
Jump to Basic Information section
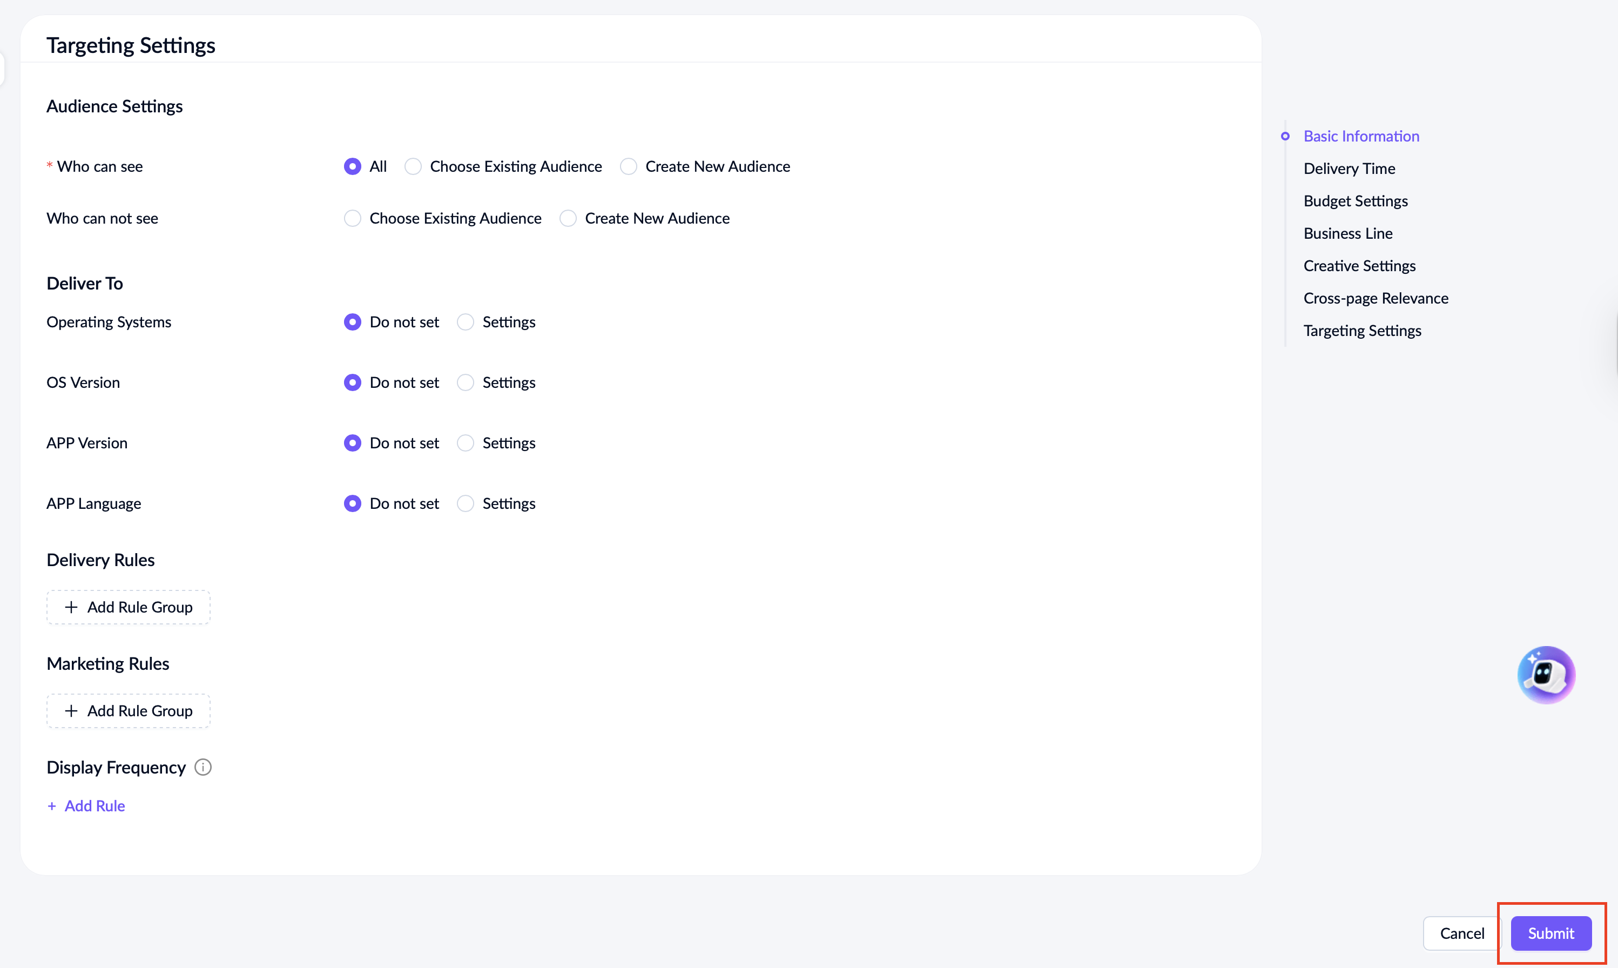click(x=1360, y=136)
